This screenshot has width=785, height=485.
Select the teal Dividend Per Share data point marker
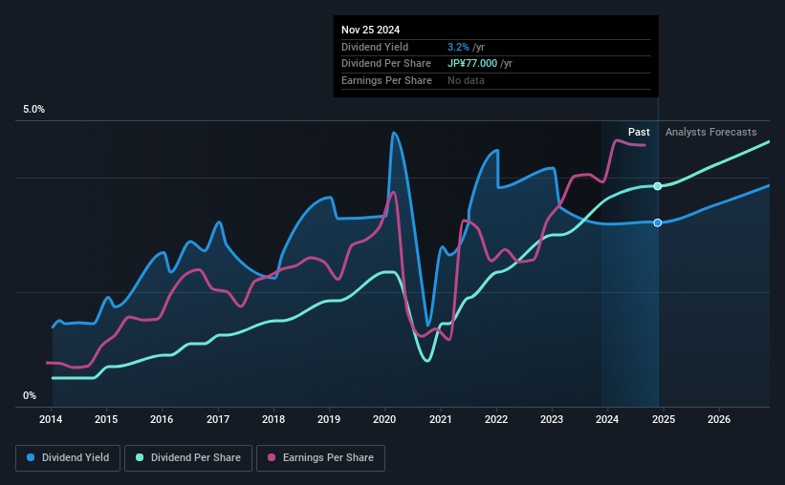pos(658,186)
